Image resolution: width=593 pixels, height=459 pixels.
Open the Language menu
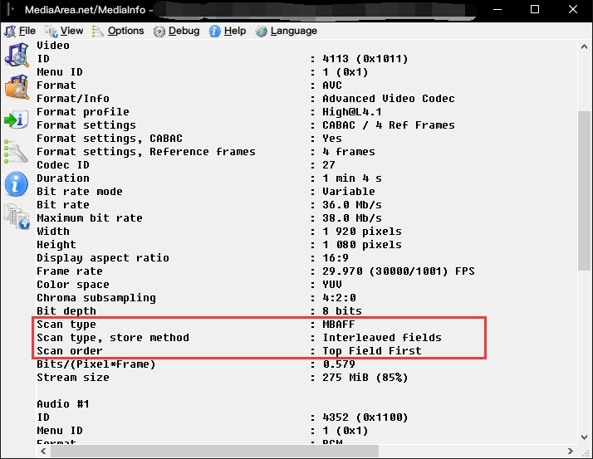click(286, 31)
